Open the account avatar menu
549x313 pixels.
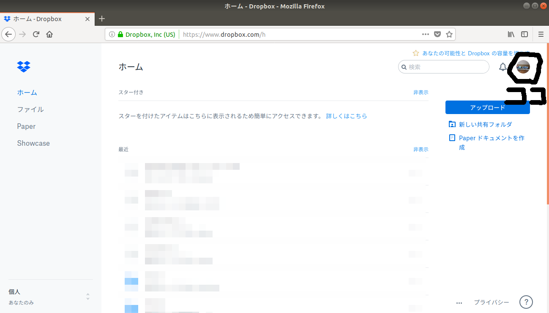(x=523, y=67)
